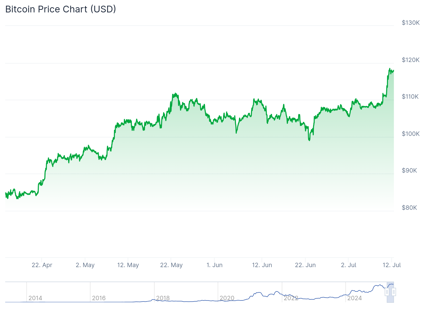Click the 2021 price peak in navigator

tap(277, 292)
